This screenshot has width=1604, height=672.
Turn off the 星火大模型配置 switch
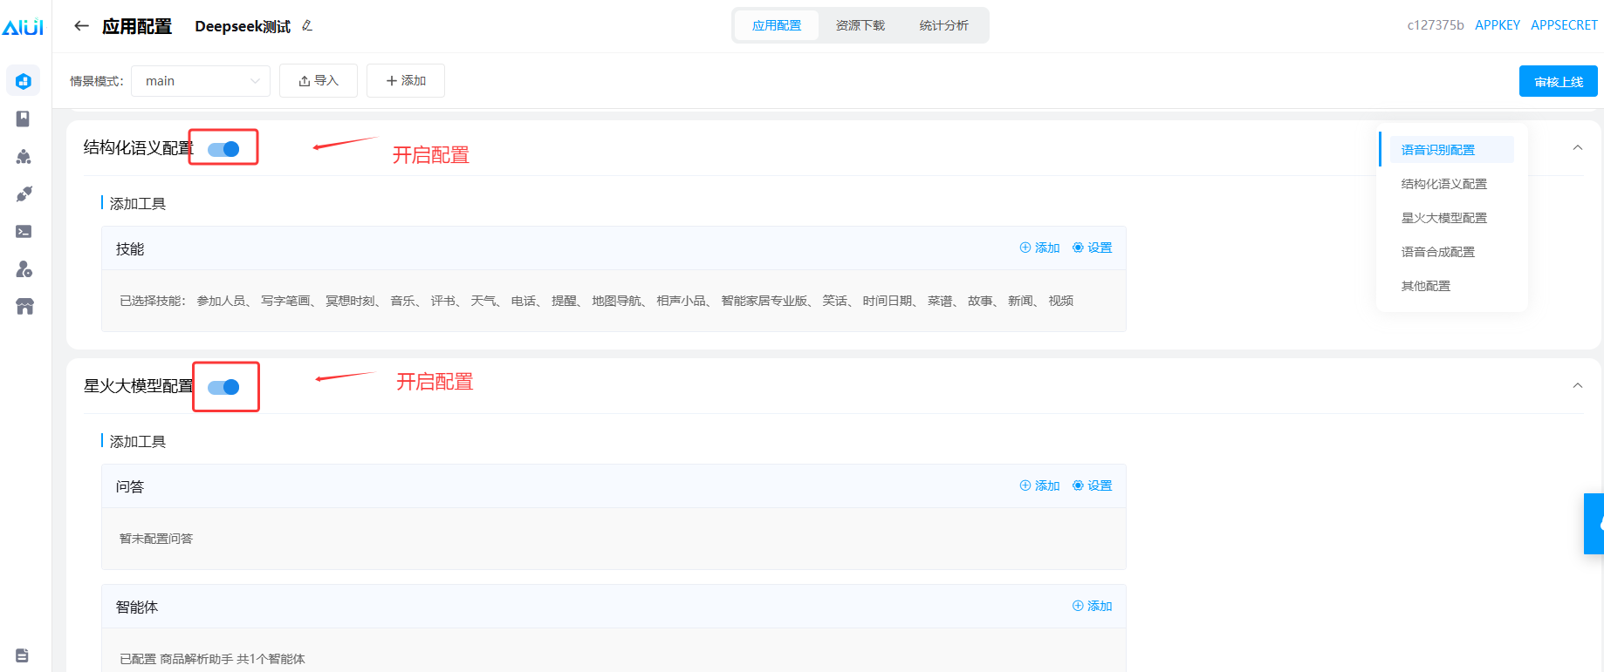(x=223, y=387)
